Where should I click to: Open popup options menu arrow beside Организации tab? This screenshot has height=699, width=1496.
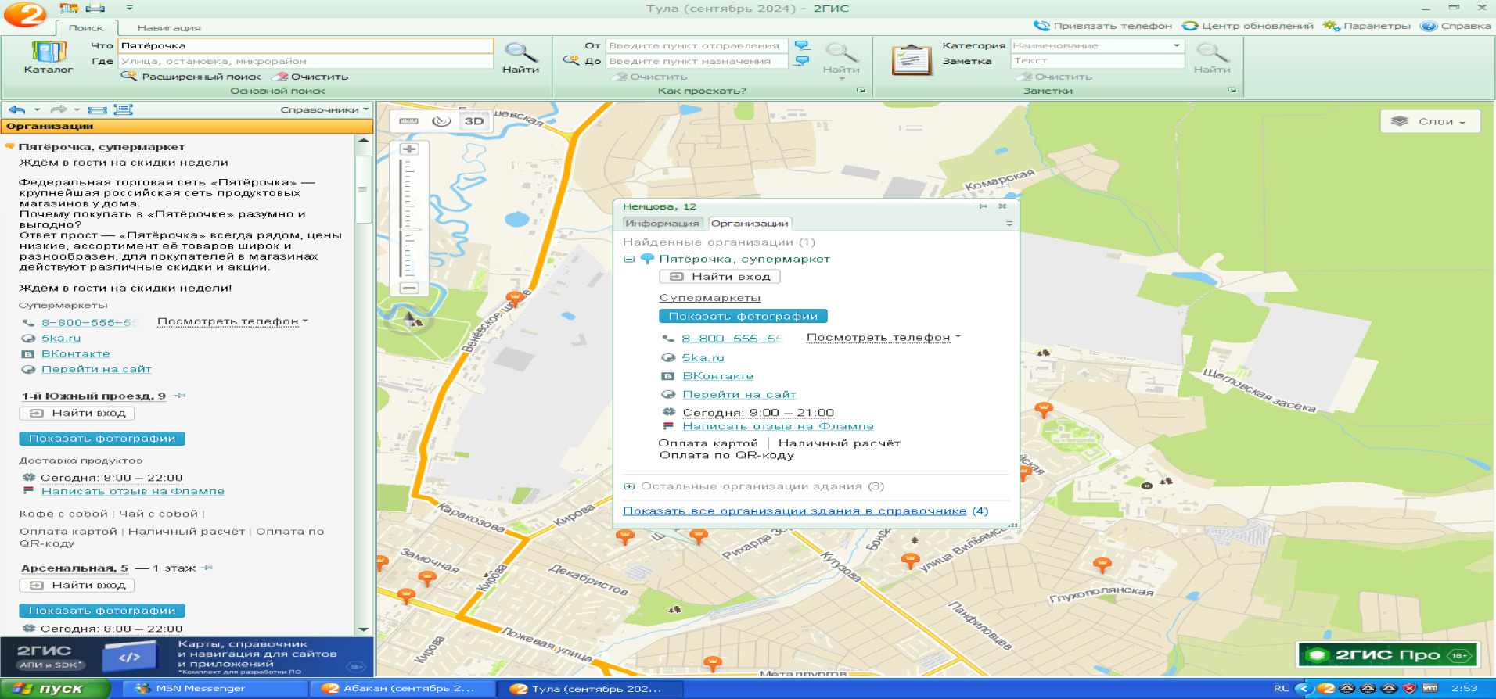click(x=1009, y=224)
